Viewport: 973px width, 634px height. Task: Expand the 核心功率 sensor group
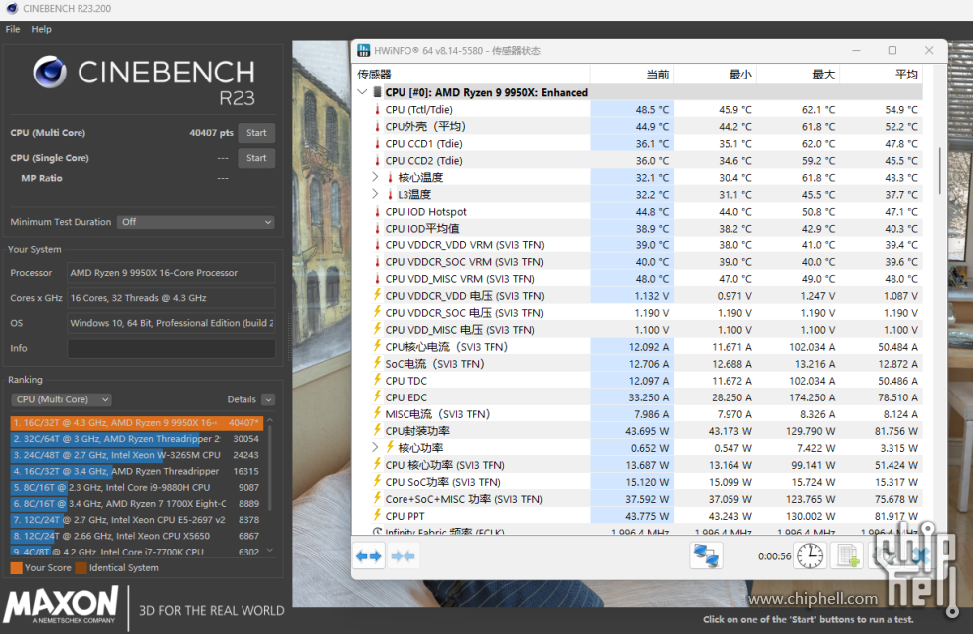tap(375, 447)
